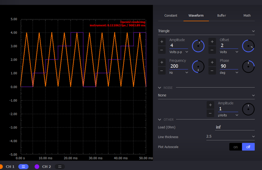Decrease Phase with the minus button
This screenshot has height=170, width=262.
click(212, 71)
